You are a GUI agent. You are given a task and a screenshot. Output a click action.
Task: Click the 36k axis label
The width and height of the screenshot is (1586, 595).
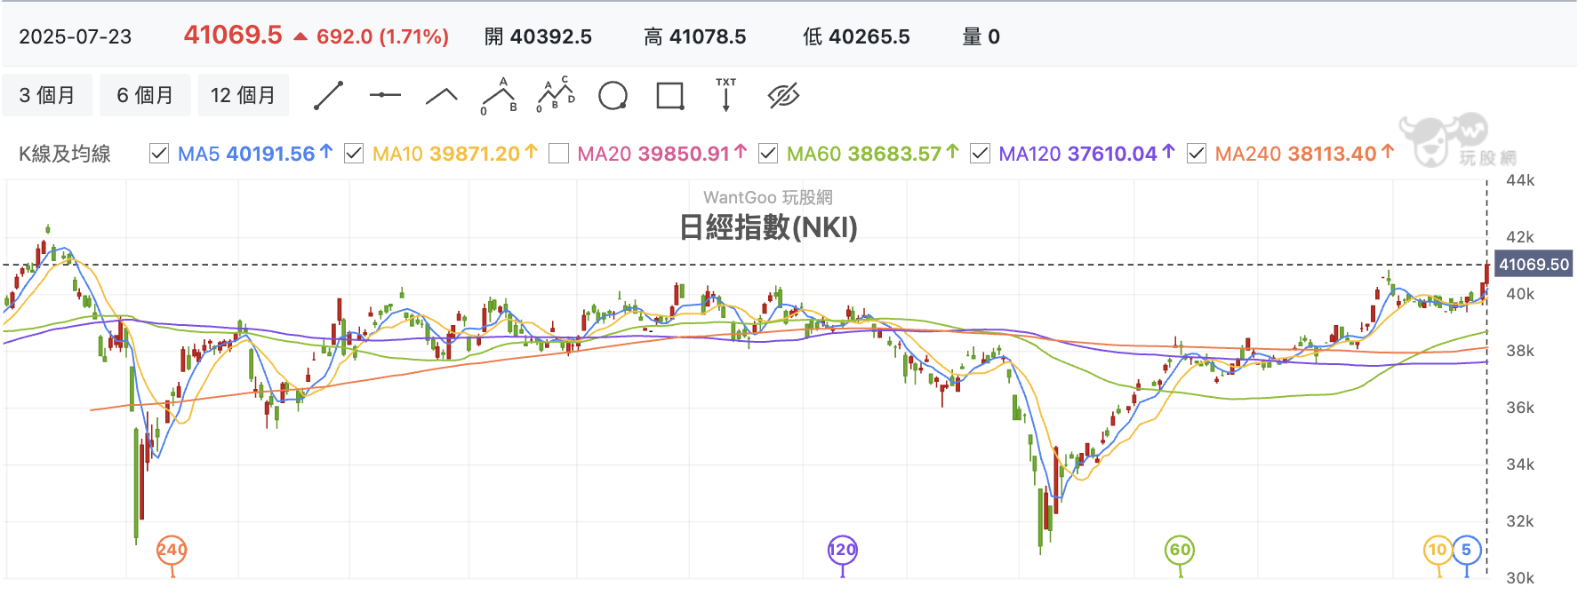point(1520,408)
